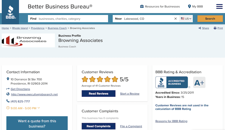Click File a Complaint link
Screen dimensions: 225x130
click(x=131, y=126)
